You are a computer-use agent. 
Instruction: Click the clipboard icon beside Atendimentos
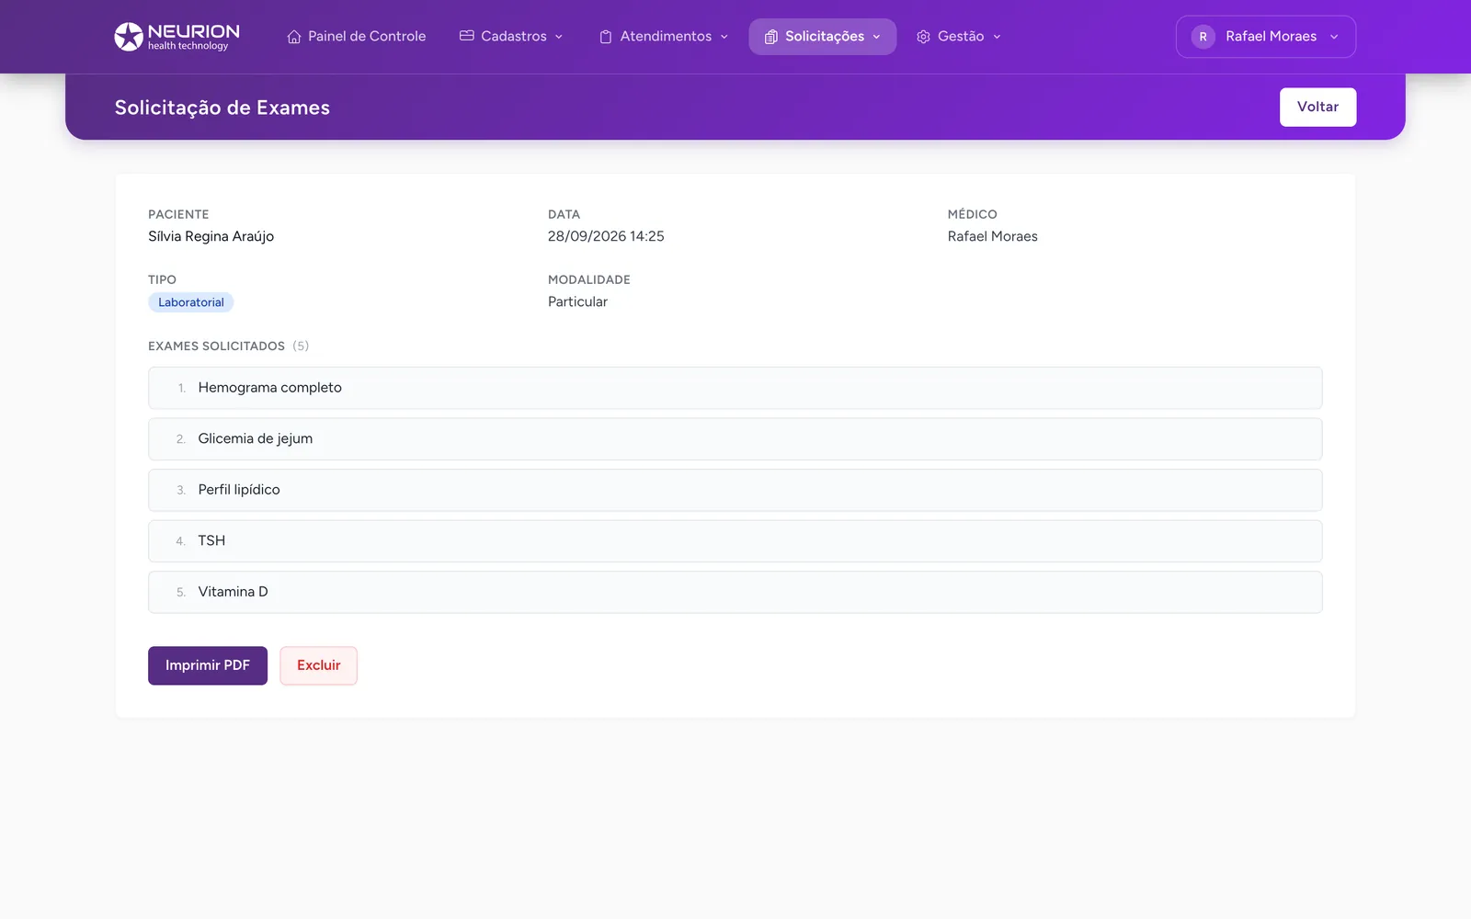(606, 37)
